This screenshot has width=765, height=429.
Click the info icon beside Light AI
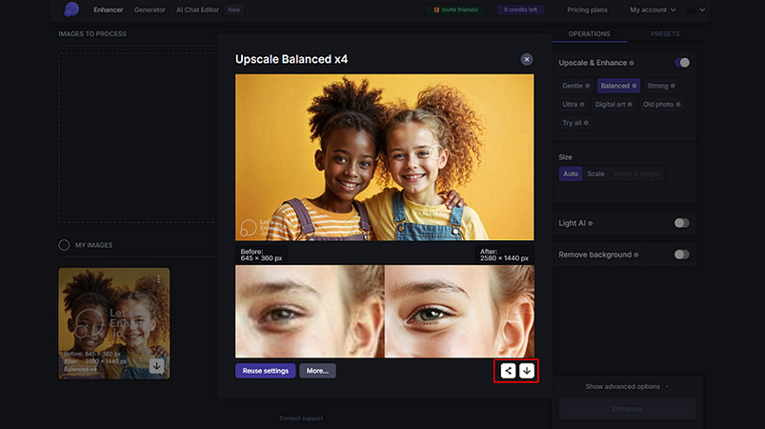click(x=591, y=223)
